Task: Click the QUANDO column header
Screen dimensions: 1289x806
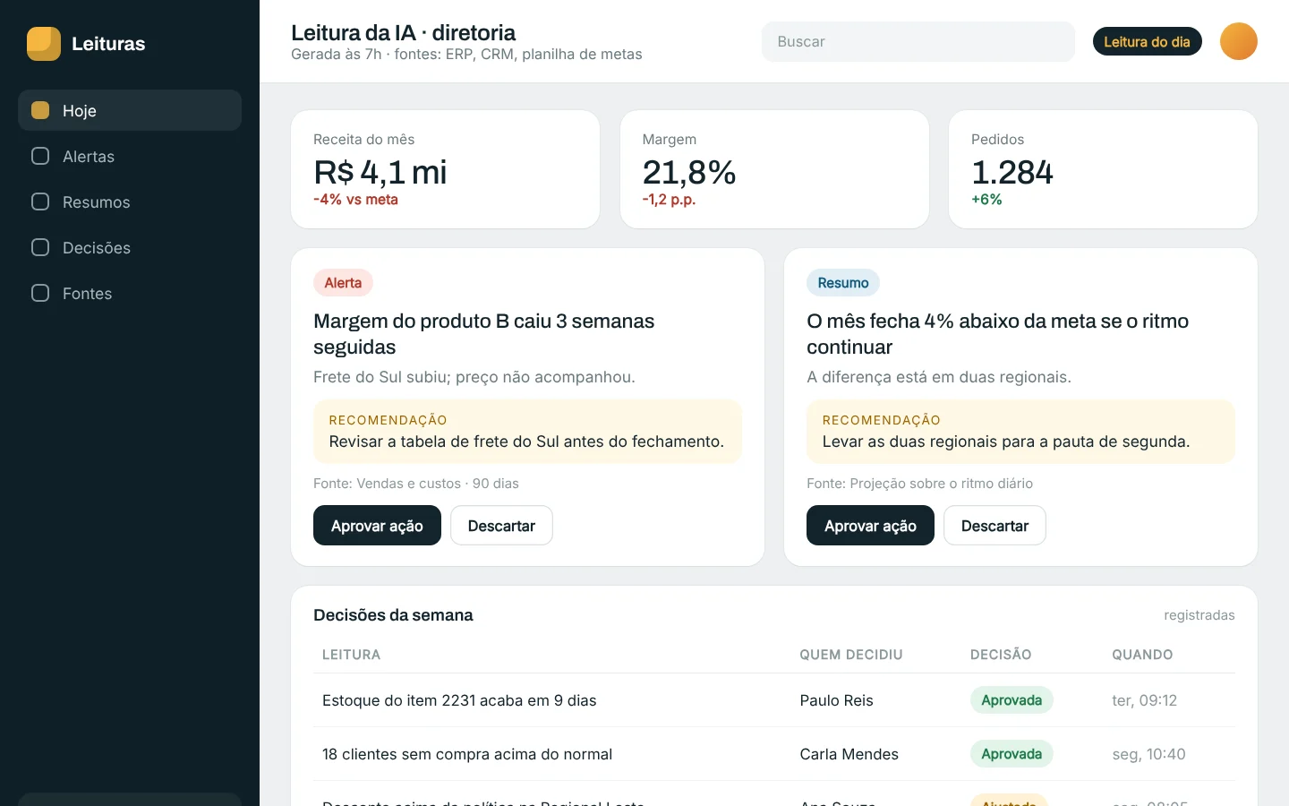Action: (1142, 655)
